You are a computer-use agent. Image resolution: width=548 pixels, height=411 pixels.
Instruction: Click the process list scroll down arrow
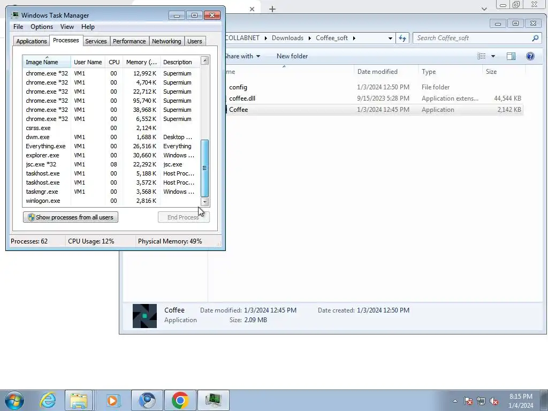tap(205, 202)
